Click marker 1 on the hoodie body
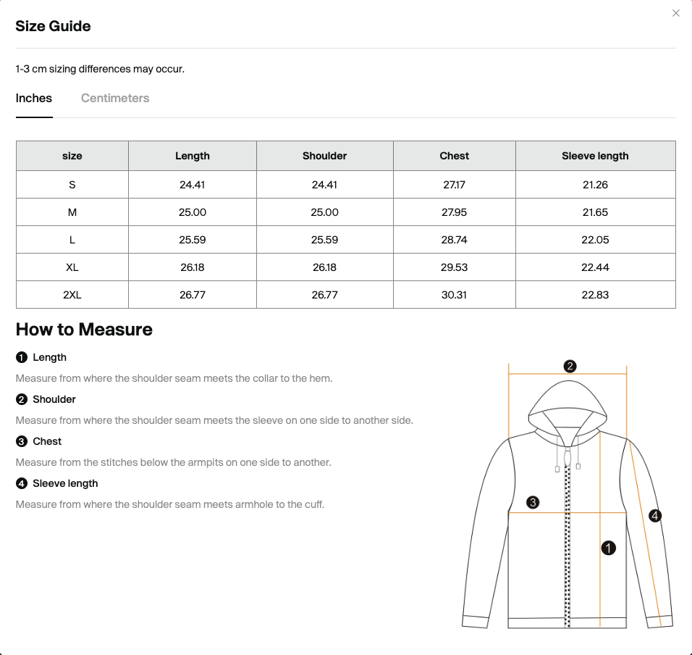692x655 pixels. 608,548
